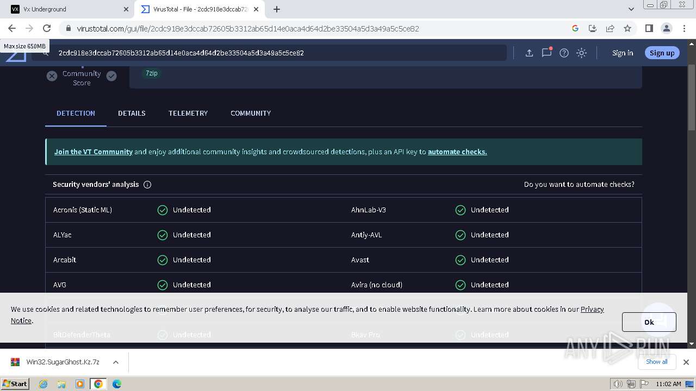696x391 pixels.
Task: Click the Arcabit vendor name
Action: [65, 260]
